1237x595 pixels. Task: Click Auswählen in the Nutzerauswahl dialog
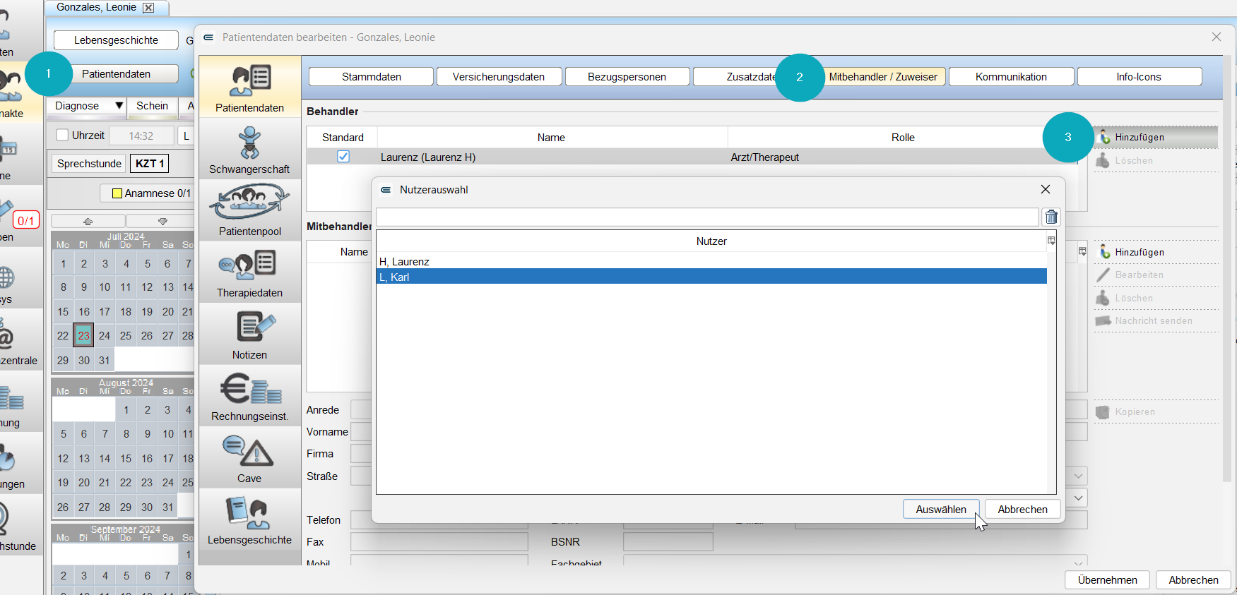(x=941, y=510)
